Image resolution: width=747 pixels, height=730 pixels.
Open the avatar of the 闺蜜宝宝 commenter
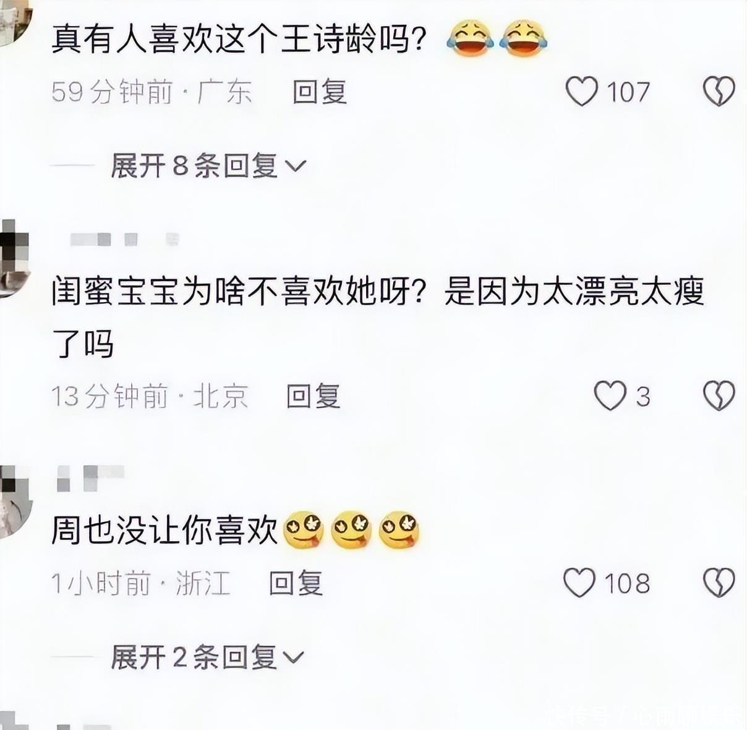pyautogui.click(x=12, y=258)
